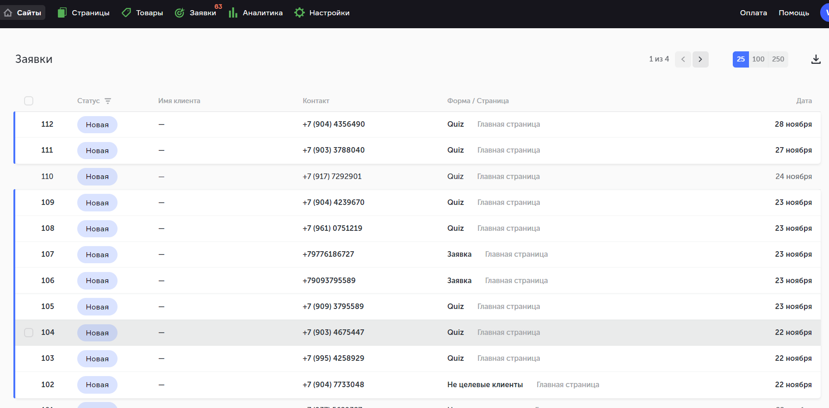
Task: Open status dropdown Новая for request 107
Action: 97,254
